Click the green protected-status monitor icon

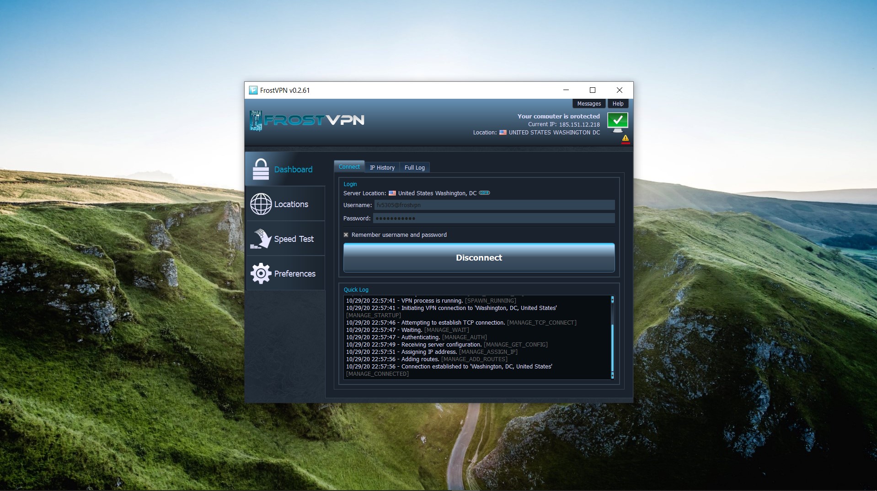pos(617,122)
